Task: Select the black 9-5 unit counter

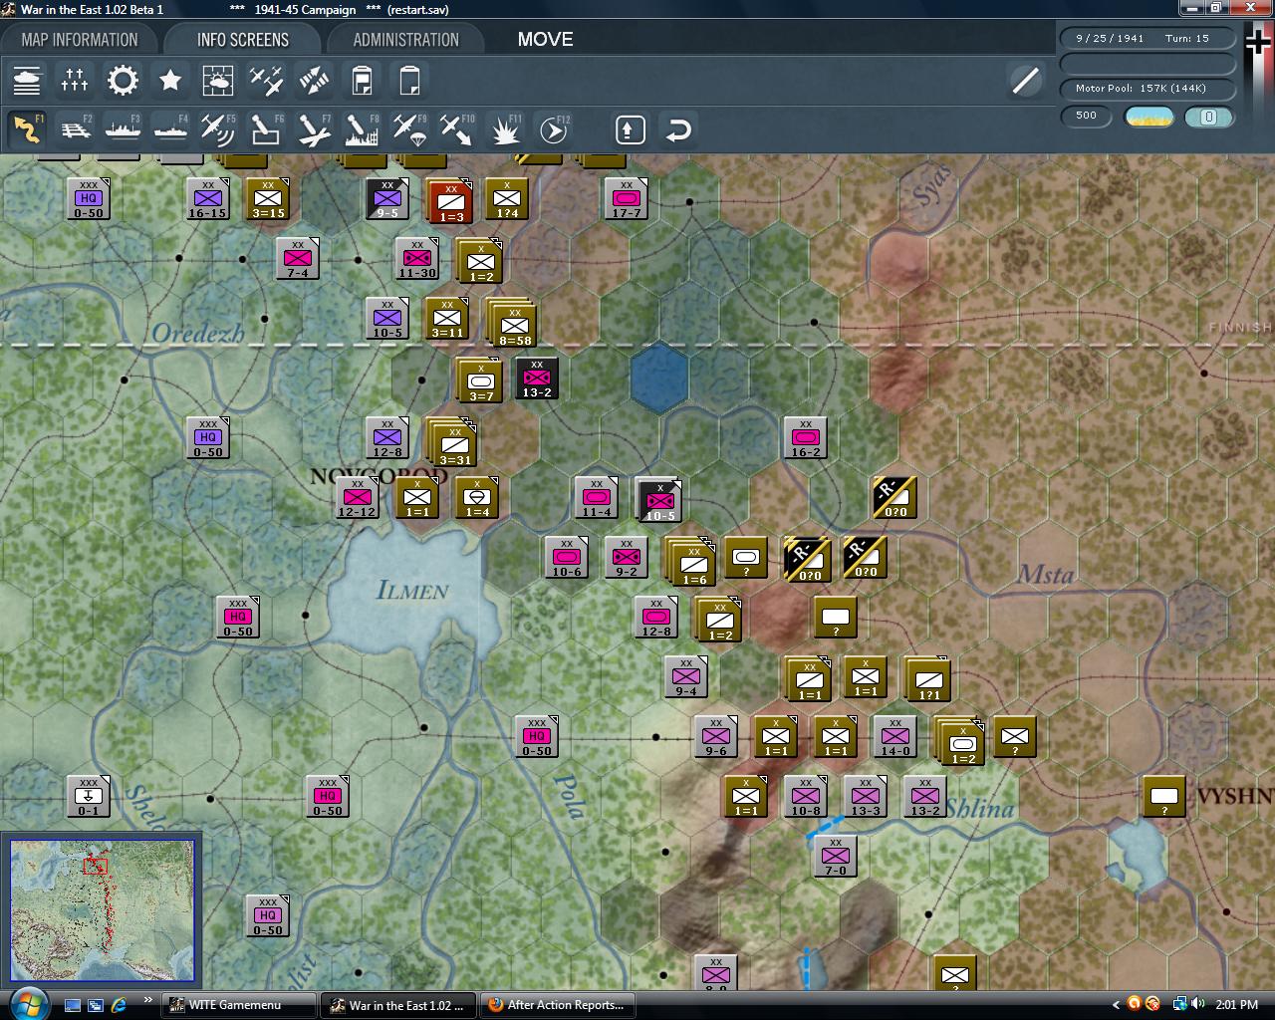Action: click(386, 199)
